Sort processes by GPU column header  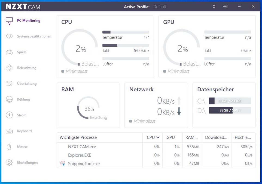170,137
